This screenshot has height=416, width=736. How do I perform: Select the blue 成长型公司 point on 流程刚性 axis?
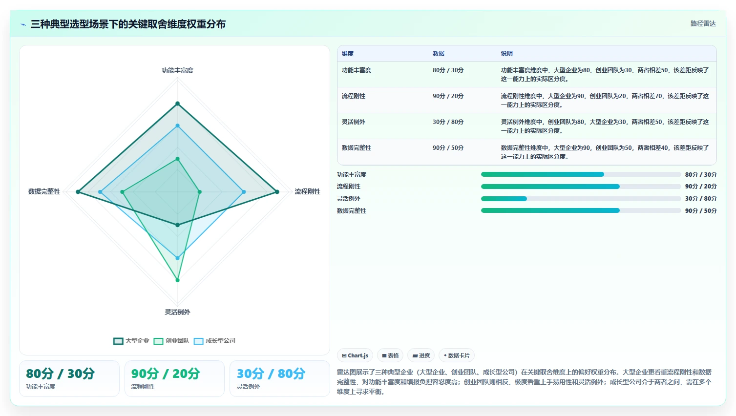(x=244, y=192)
